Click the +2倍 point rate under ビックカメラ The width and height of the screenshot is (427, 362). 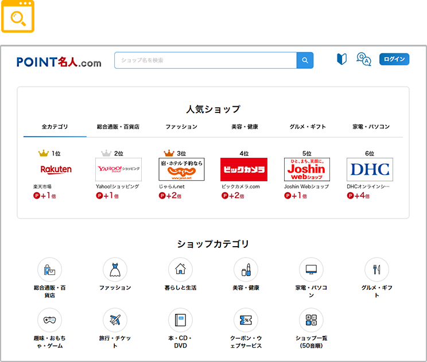point(233,196)
